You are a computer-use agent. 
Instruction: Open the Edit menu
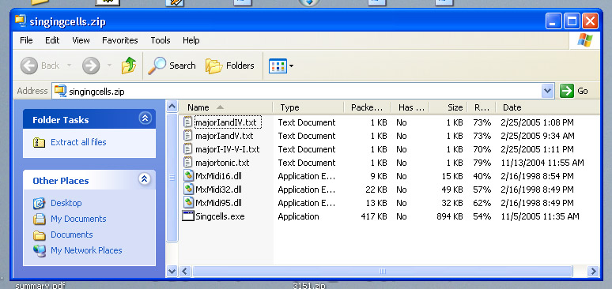click(x=52, y=40)
